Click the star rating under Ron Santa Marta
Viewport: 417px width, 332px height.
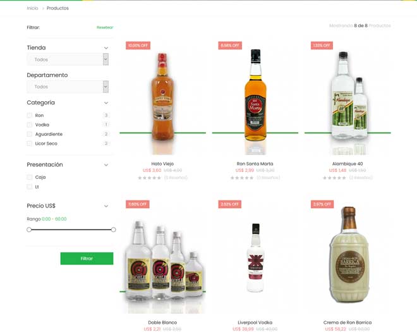(x=242, y=178)
